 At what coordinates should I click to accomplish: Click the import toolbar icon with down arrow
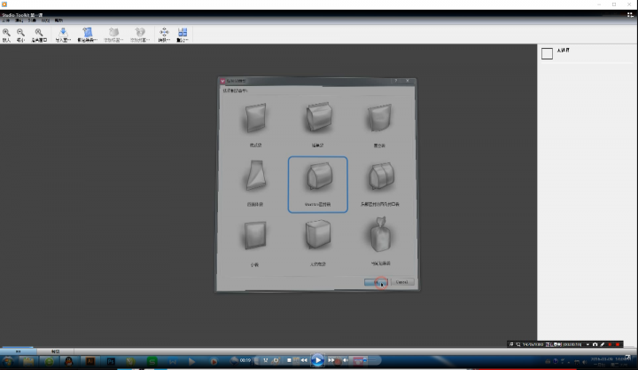point(63,33)
